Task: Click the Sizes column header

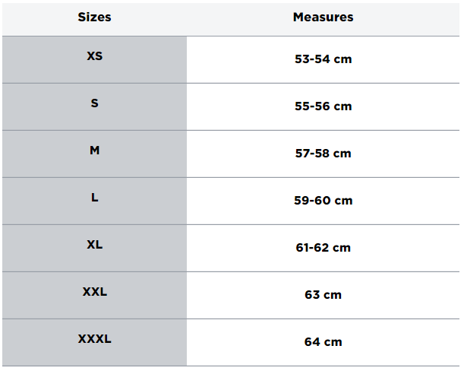Action: 94,17
